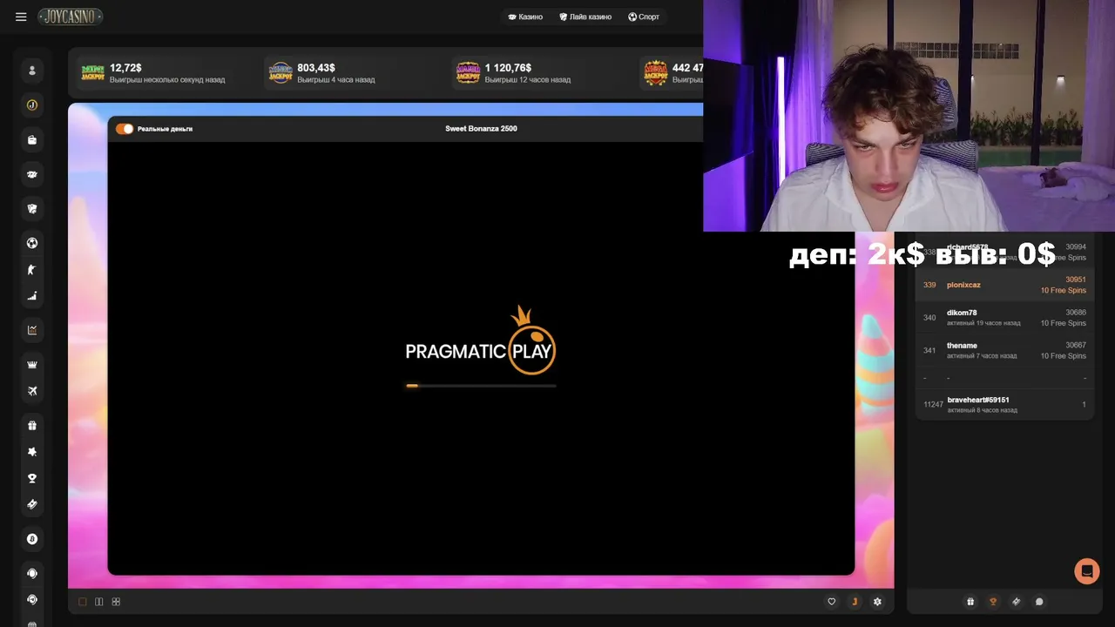The height and width of the screenshot is (627, 1115).
Task: Click the orange J button under the game
Action: click(855, 602)
